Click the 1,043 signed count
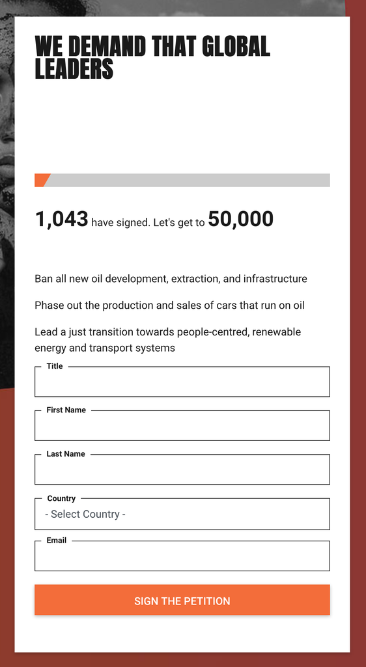 point(62,220)
